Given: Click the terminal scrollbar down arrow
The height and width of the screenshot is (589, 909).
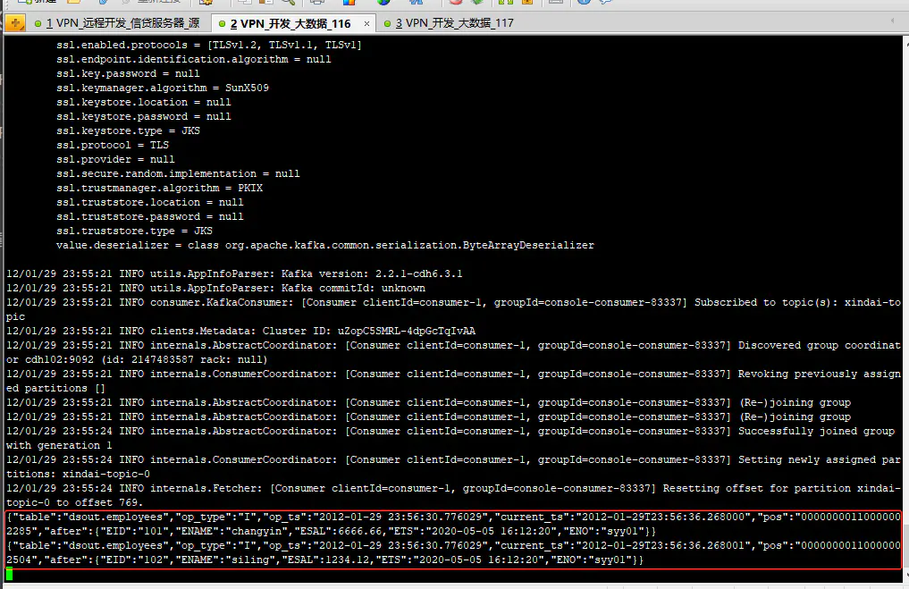Looking at the screenshot, I should click(905, 576).
